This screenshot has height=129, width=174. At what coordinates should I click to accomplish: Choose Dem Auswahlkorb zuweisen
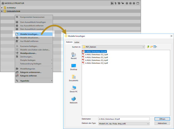[34, 29]
